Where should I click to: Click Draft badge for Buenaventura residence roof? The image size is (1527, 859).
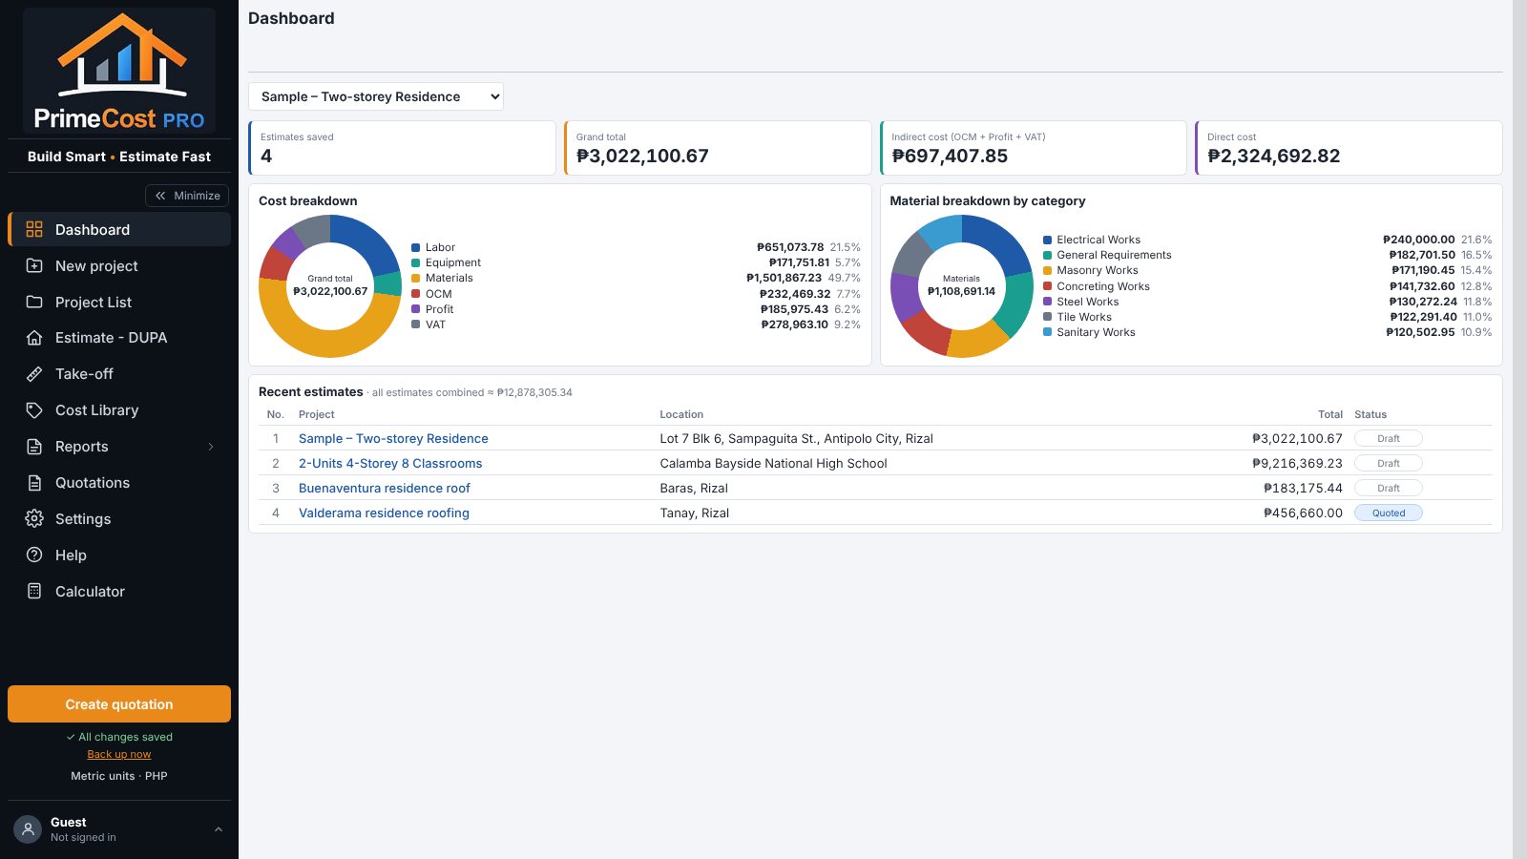click(1389, 488)
